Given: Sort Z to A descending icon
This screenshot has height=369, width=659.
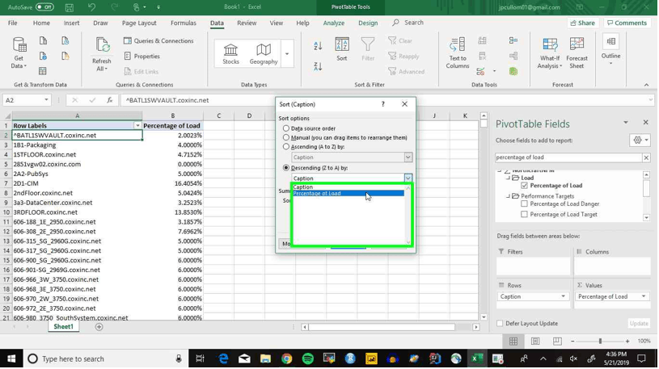Looking at the screenshot, I should (x=318, y=66).
